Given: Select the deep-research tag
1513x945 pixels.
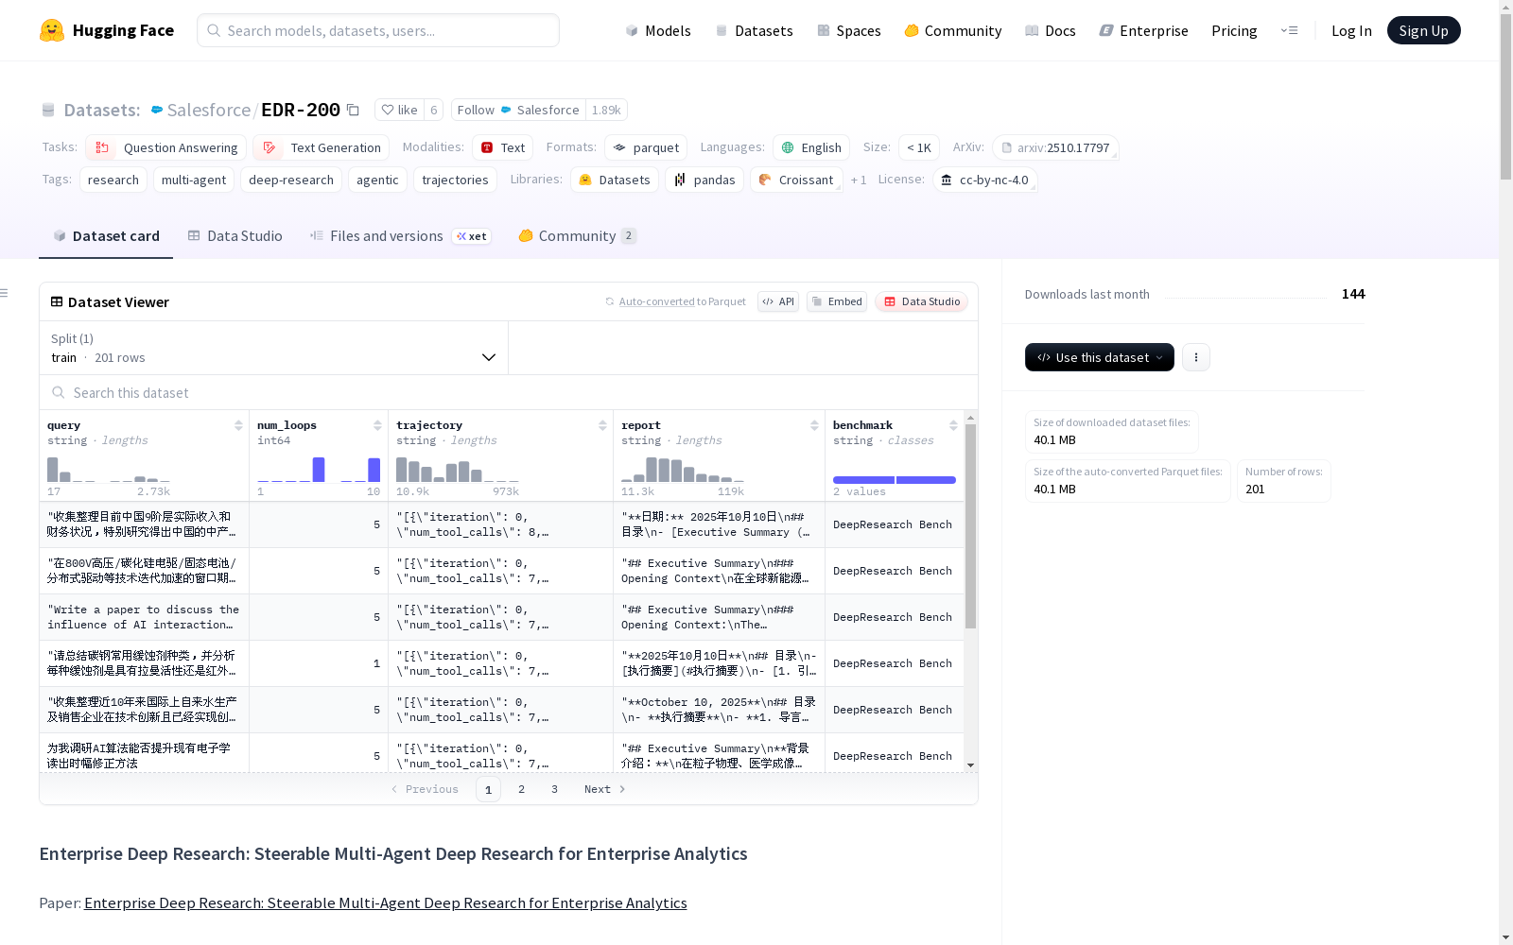Looking at the screenshot, I should [291, 180].
